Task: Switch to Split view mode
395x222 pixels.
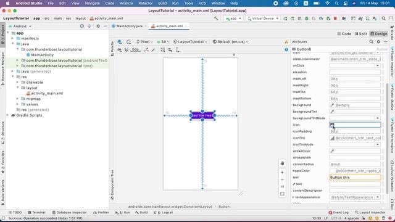Action: (x=360, y=34)
